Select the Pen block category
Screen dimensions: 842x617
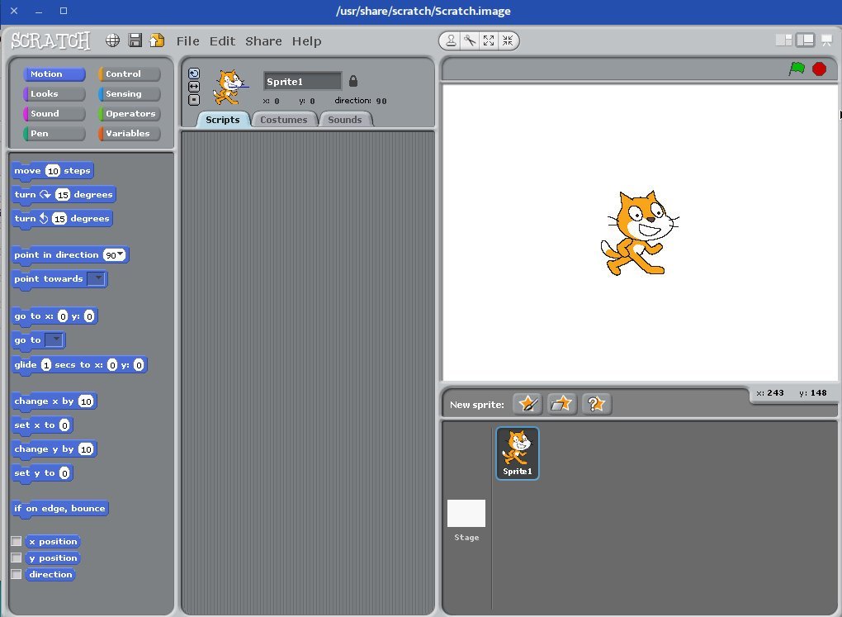pos(54,134)
